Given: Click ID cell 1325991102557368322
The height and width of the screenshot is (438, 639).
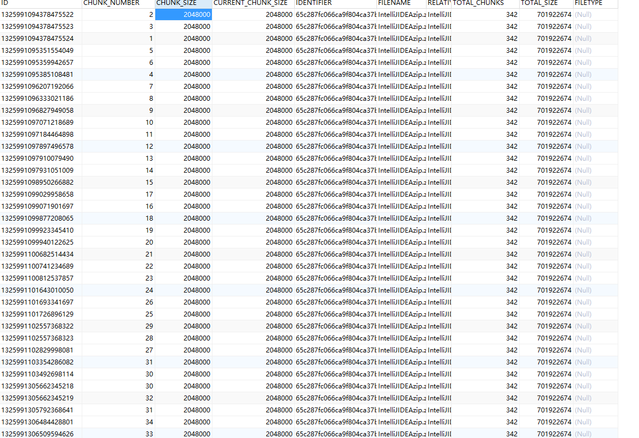Looking at the screenshot, I should [41, 326].
